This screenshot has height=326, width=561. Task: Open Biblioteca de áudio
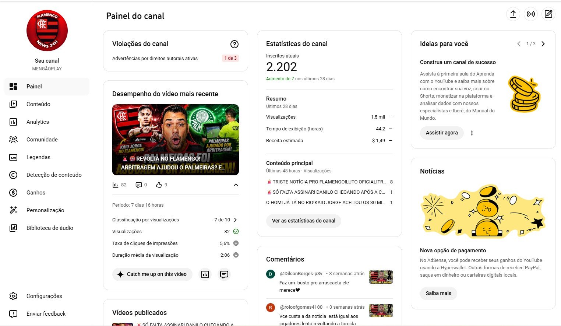(x=47, y=228)
